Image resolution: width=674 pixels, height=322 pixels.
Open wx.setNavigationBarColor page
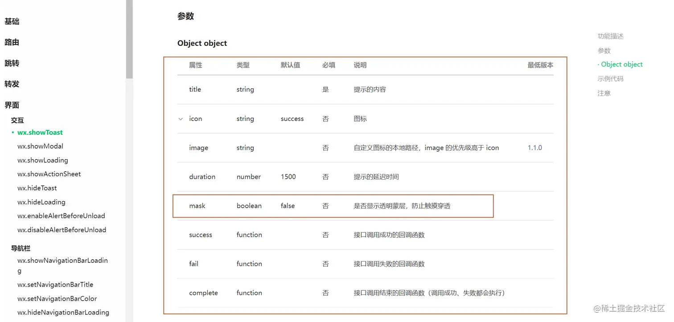57,298
